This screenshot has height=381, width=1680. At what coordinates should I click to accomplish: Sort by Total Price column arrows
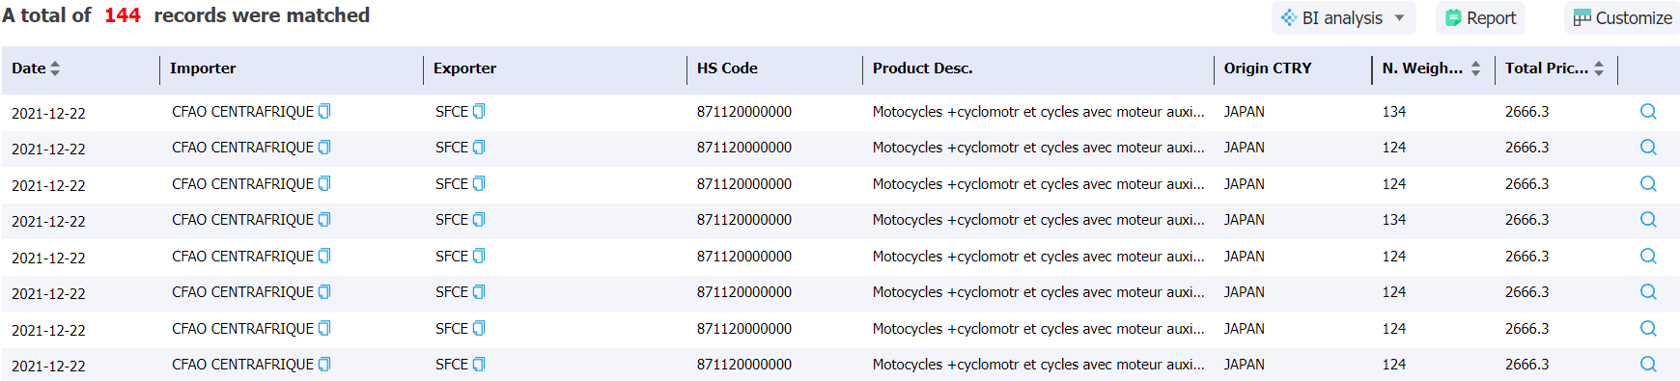1599,68
